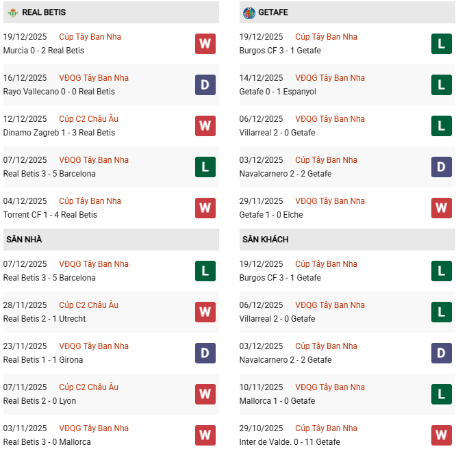Click the W badge for Dinamo Zagreb match
Image resolution: width=456 pixels, height=451 pixels.
(x=205, y=126)
